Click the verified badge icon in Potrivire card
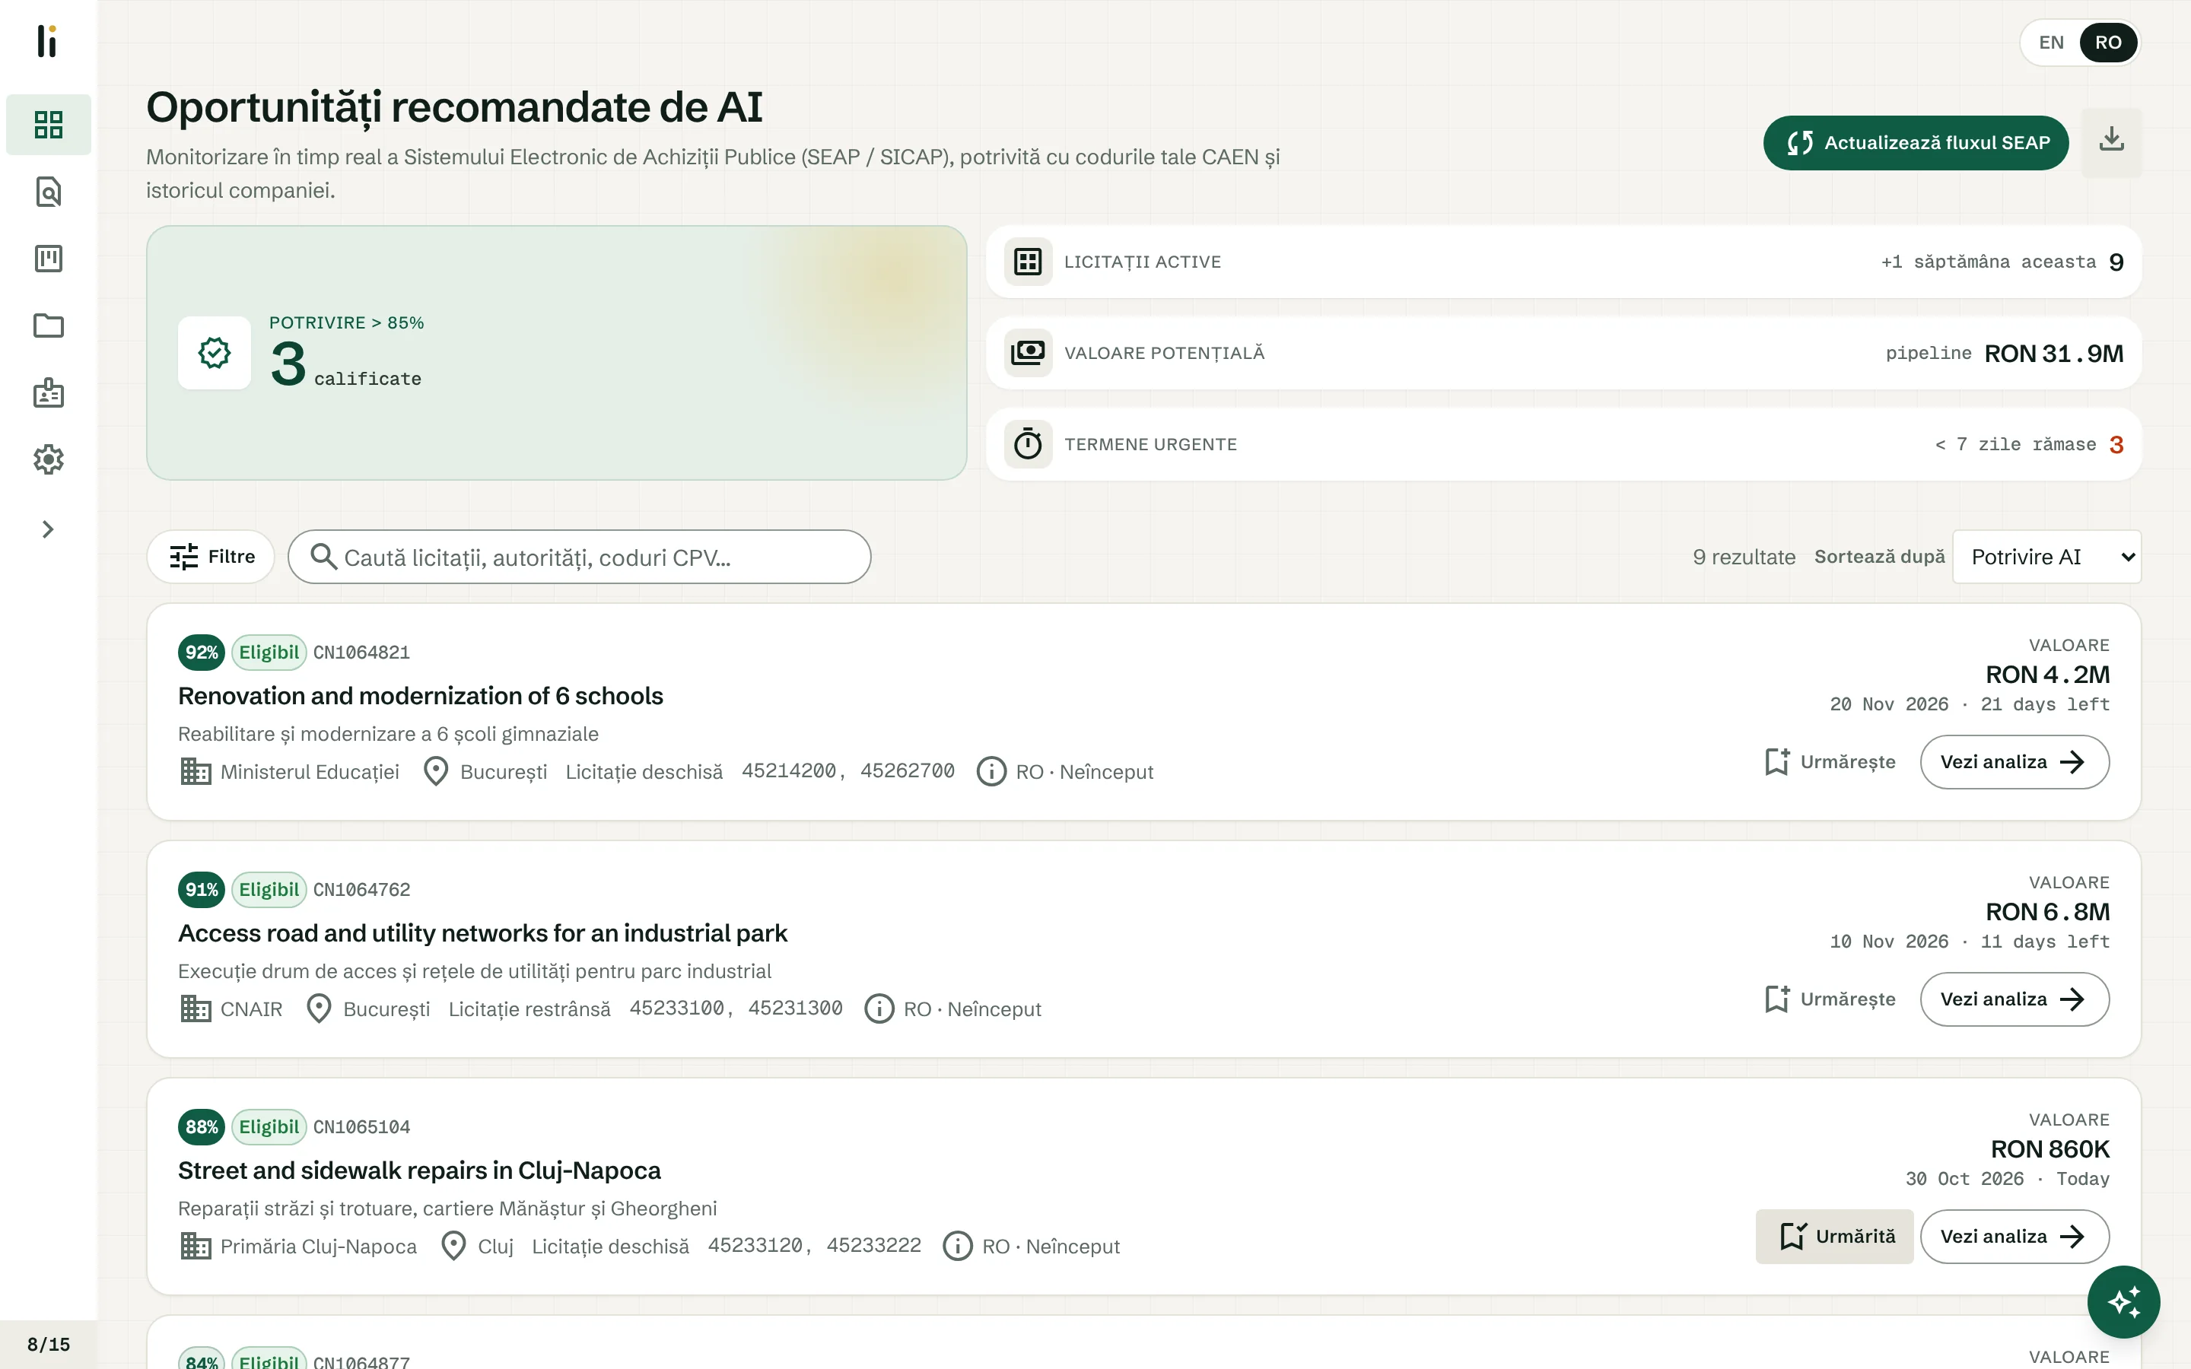2191x1369 pixels. 215,353
